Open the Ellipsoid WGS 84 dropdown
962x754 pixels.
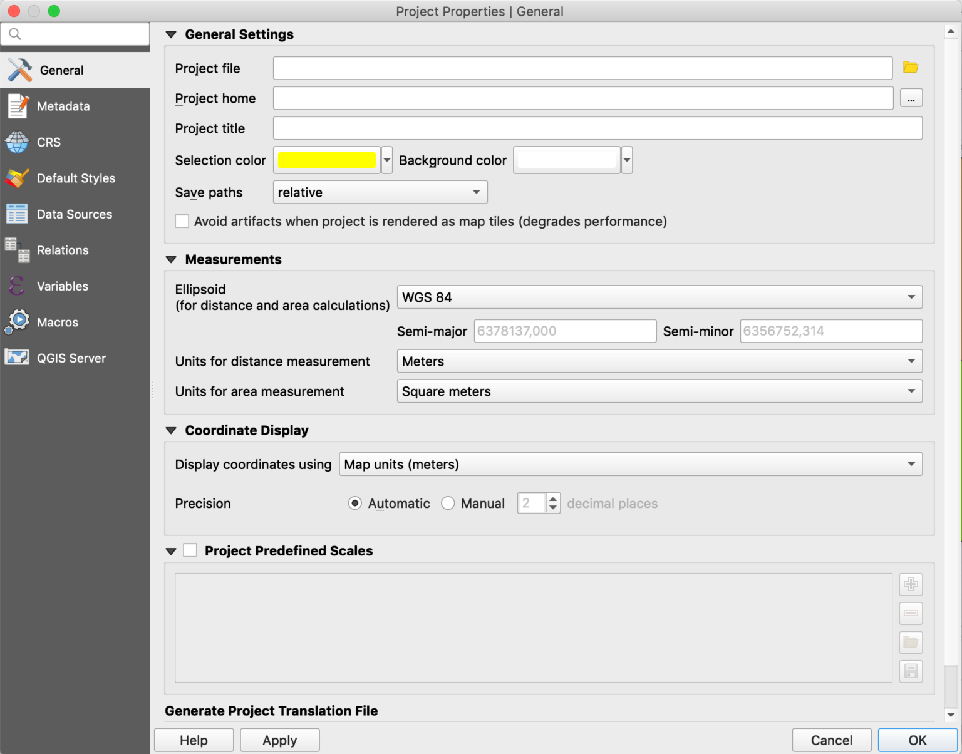[659, 297]
